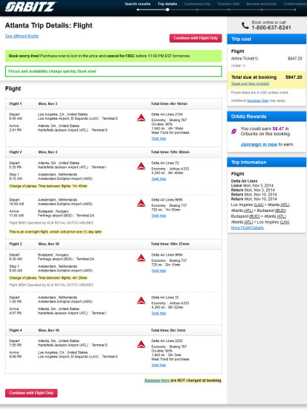Click the Flight 4 Mon, Nov 10 header

point(114,330)
